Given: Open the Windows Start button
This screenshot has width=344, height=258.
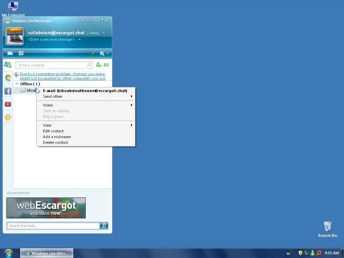Looking at the screenshot, I should [x=8, y=253].
